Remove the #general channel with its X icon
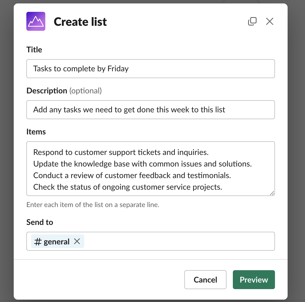 [x=77, y=241]
